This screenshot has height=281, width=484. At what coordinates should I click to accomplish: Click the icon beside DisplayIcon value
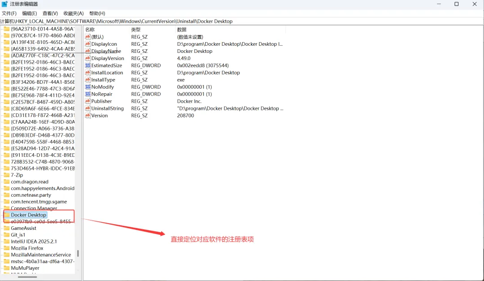88,44
